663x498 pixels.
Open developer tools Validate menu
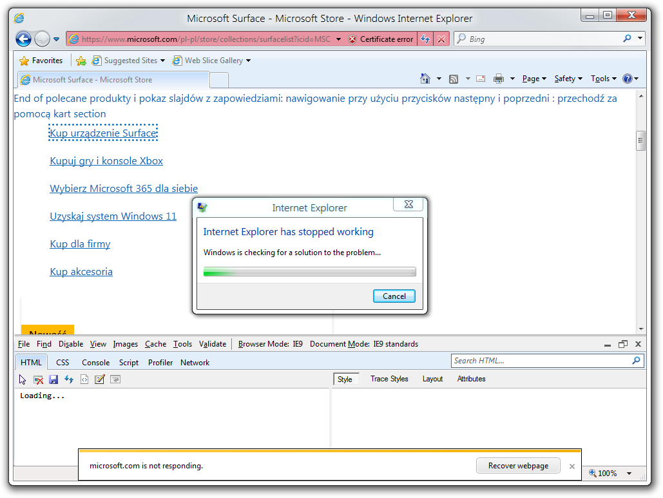(x=213, y=344)
